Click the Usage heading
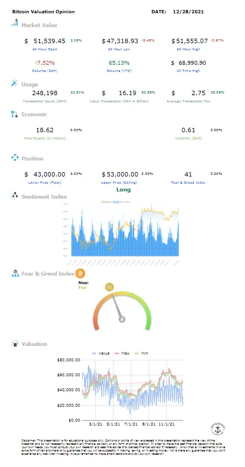The width and height of the screenshot is (245, 467). tap(29, 84)
